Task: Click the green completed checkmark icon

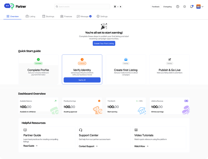Action: tap(38, 59)
